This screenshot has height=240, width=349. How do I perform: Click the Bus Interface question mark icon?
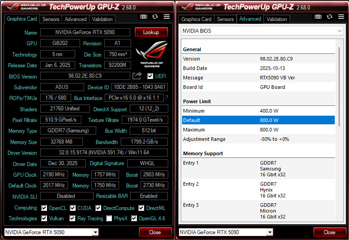tap(167, 98)
